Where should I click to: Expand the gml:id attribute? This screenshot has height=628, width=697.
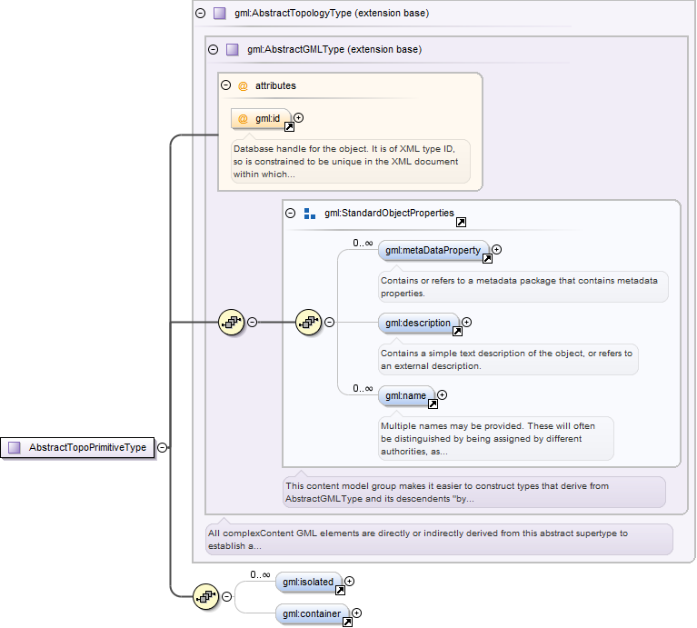pyautogui.click(x=299, y=118)
